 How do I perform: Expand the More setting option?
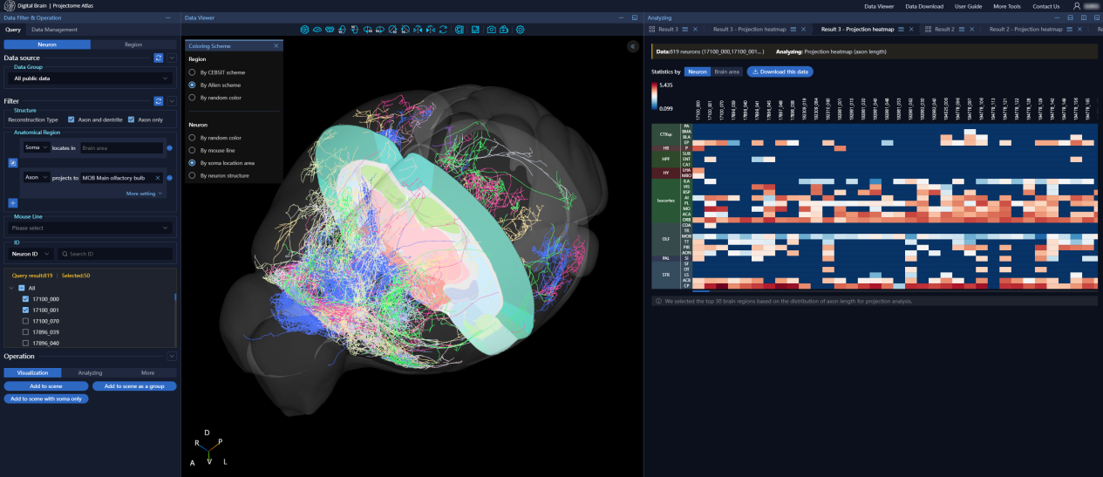144,194
